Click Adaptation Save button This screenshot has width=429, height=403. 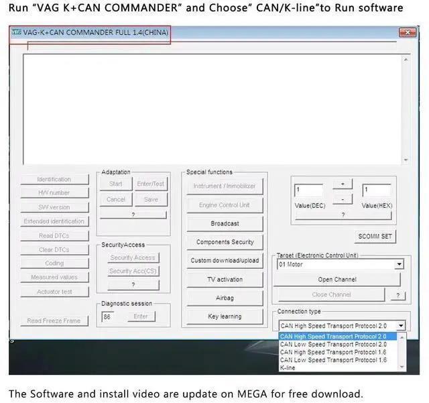tap(151, 200)
